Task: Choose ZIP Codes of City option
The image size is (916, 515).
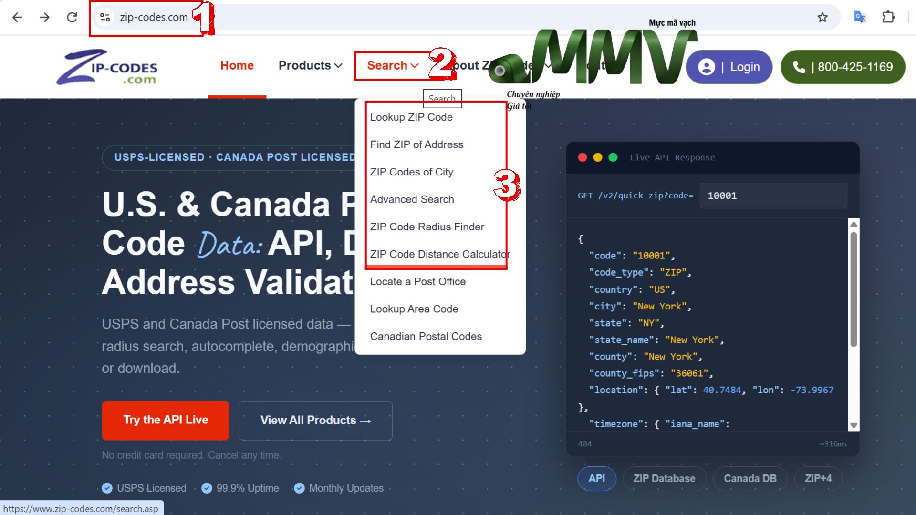Action: (x=412, y=172)
